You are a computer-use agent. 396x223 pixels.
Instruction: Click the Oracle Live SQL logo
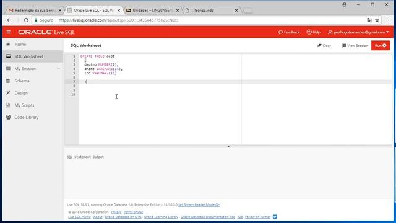pyautogui.click(x=46, y=32)
